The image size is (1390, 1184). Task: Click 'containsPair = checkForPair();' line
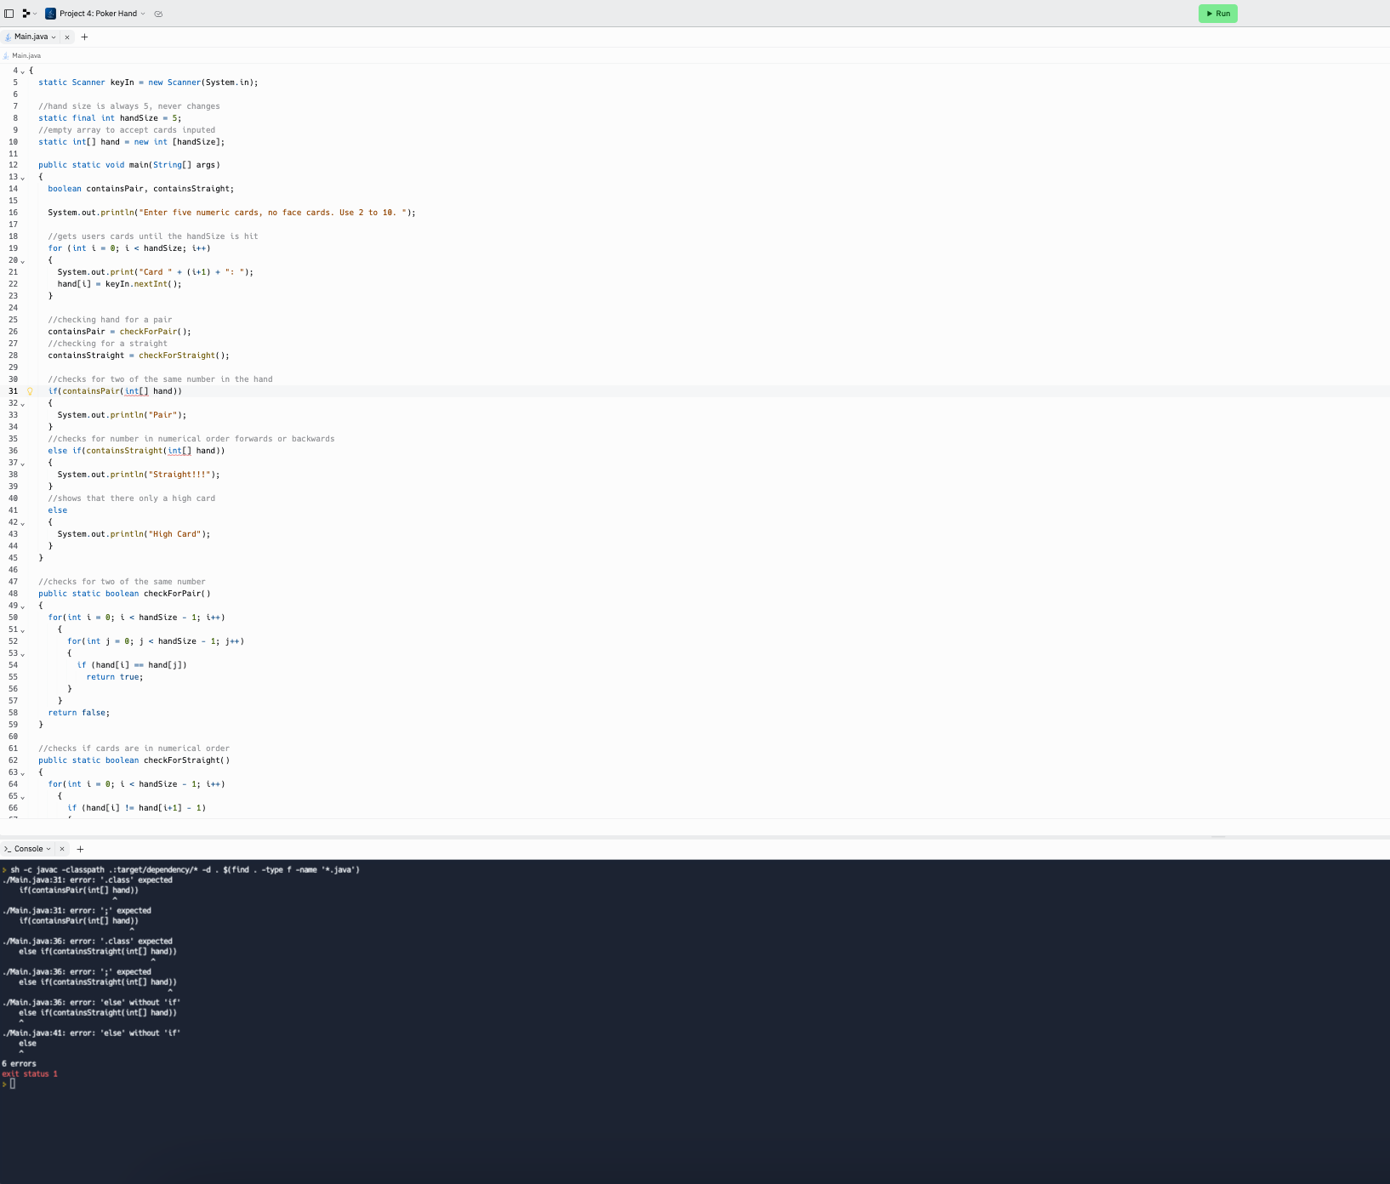click(120, 332)
